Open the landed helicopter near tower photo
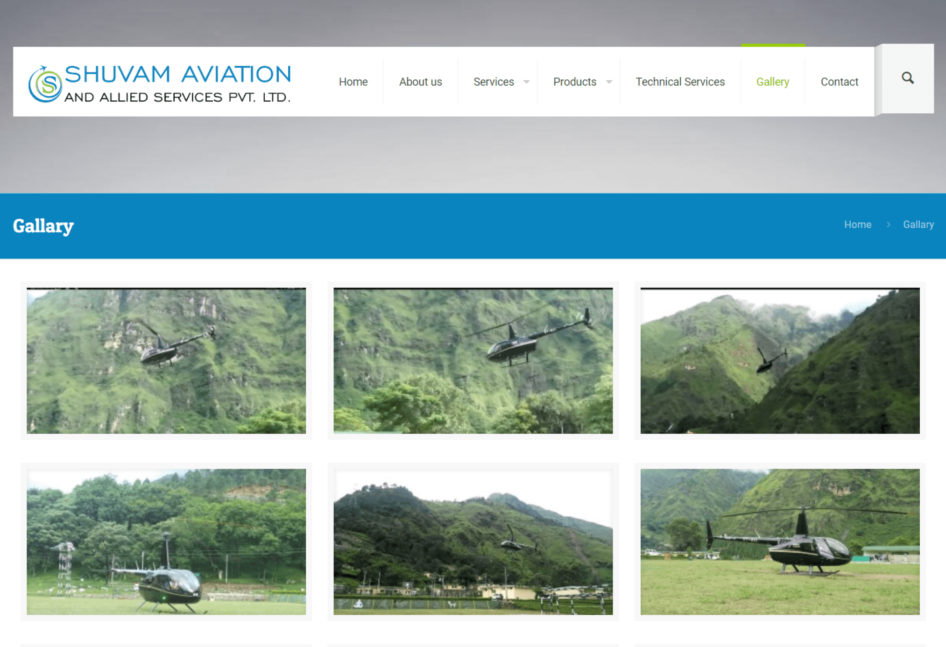 point(166,542)
